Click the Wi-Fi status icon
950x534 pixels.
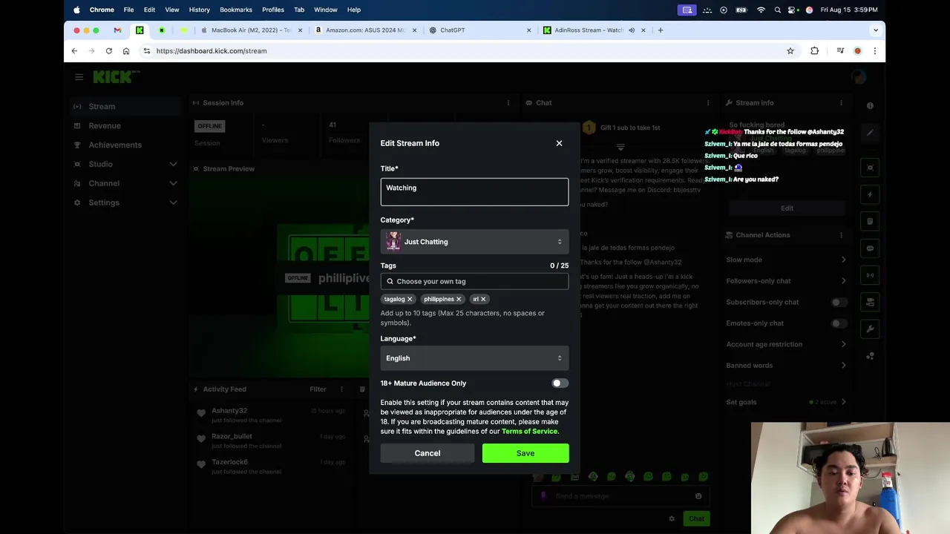761,10
